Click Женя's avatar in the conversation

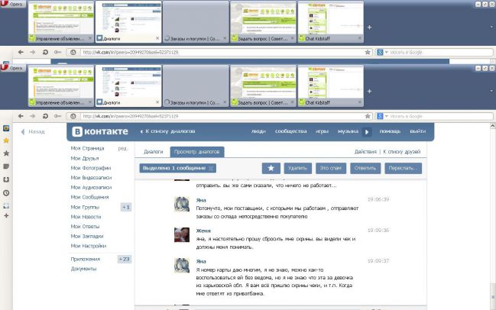pyautogui.click(x=182, y=234)
